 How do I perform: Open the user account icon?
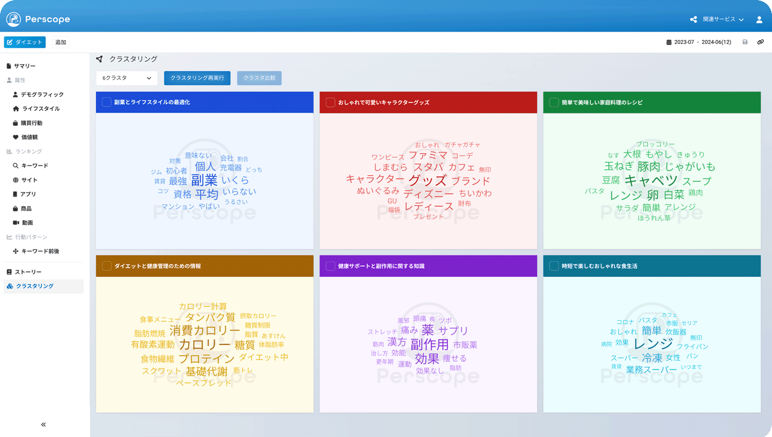pyautogui.click(x=759, y=19)
